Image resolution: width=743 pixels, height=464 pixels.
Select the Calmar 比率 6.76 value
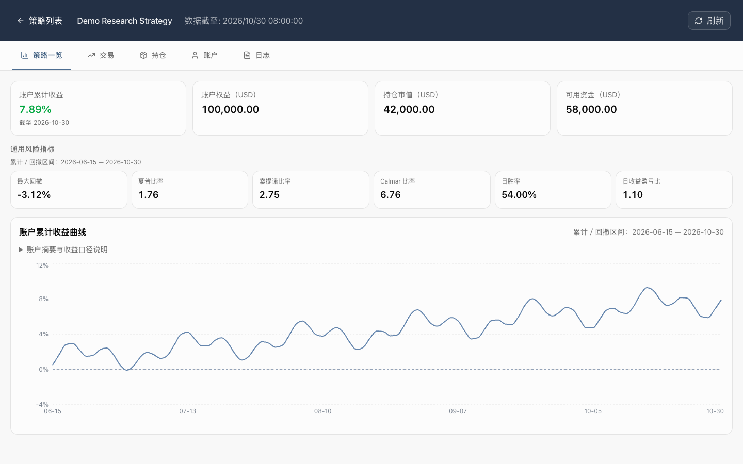391,195
